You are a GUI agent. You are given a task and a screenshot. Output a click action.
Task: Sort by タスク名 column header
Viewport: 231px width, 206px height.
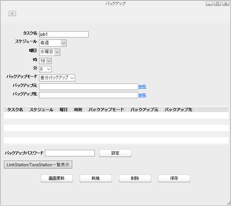click(15, 110)
